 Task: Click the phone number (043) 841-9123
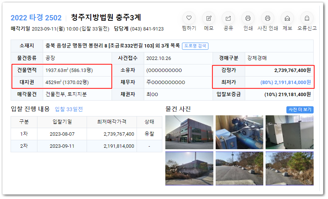click(x=147, y=29)
